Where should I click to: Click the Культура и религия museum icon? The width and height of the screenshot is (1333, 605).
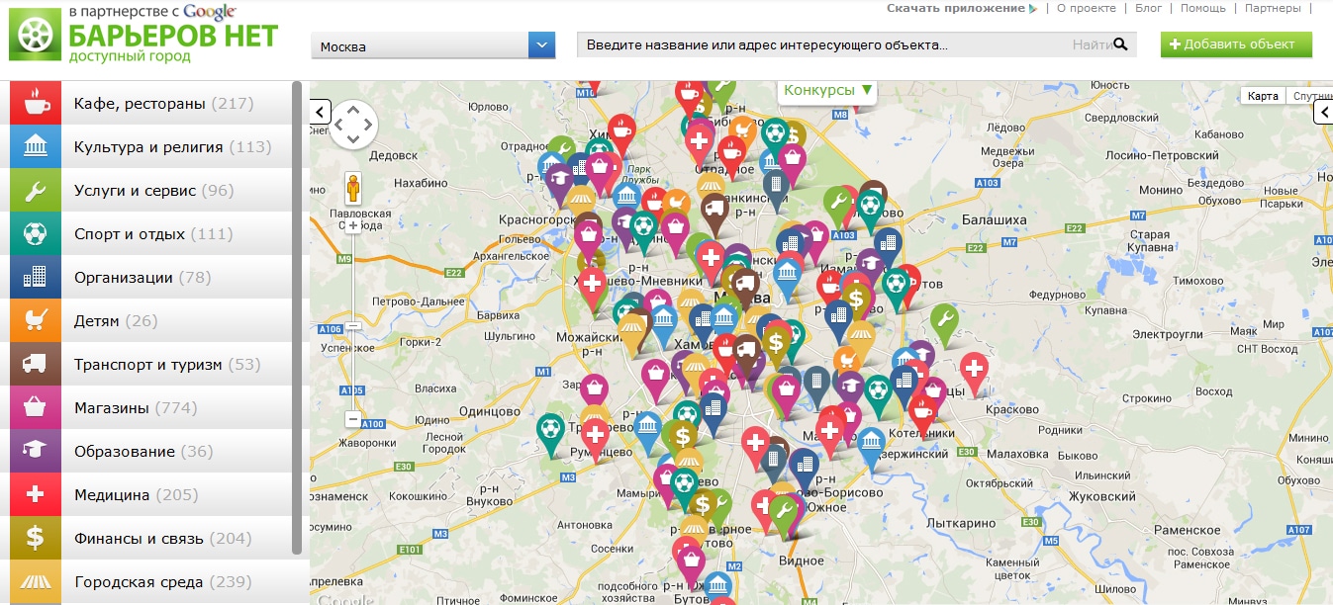tap(36, 146)
